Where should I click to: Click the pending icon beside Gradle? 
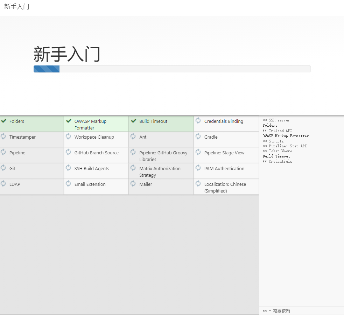tap(198, 136)
